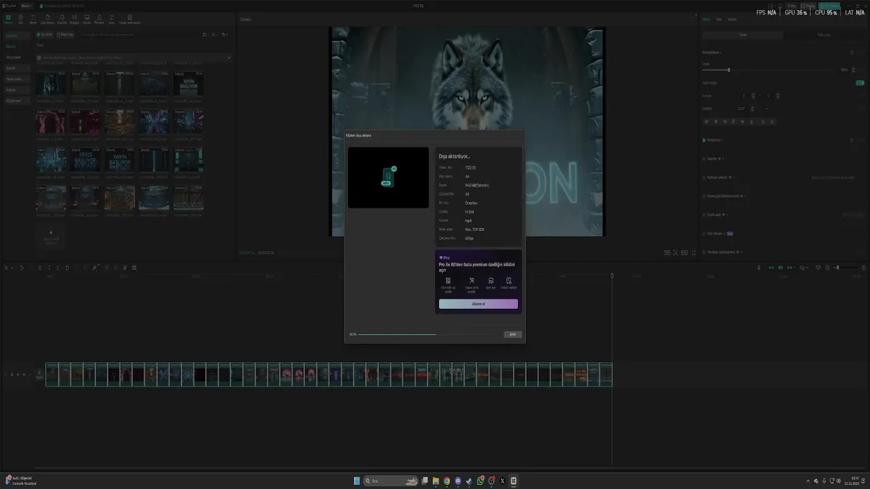Click the align-left icon in properties panel

click(x=707, y=122)
